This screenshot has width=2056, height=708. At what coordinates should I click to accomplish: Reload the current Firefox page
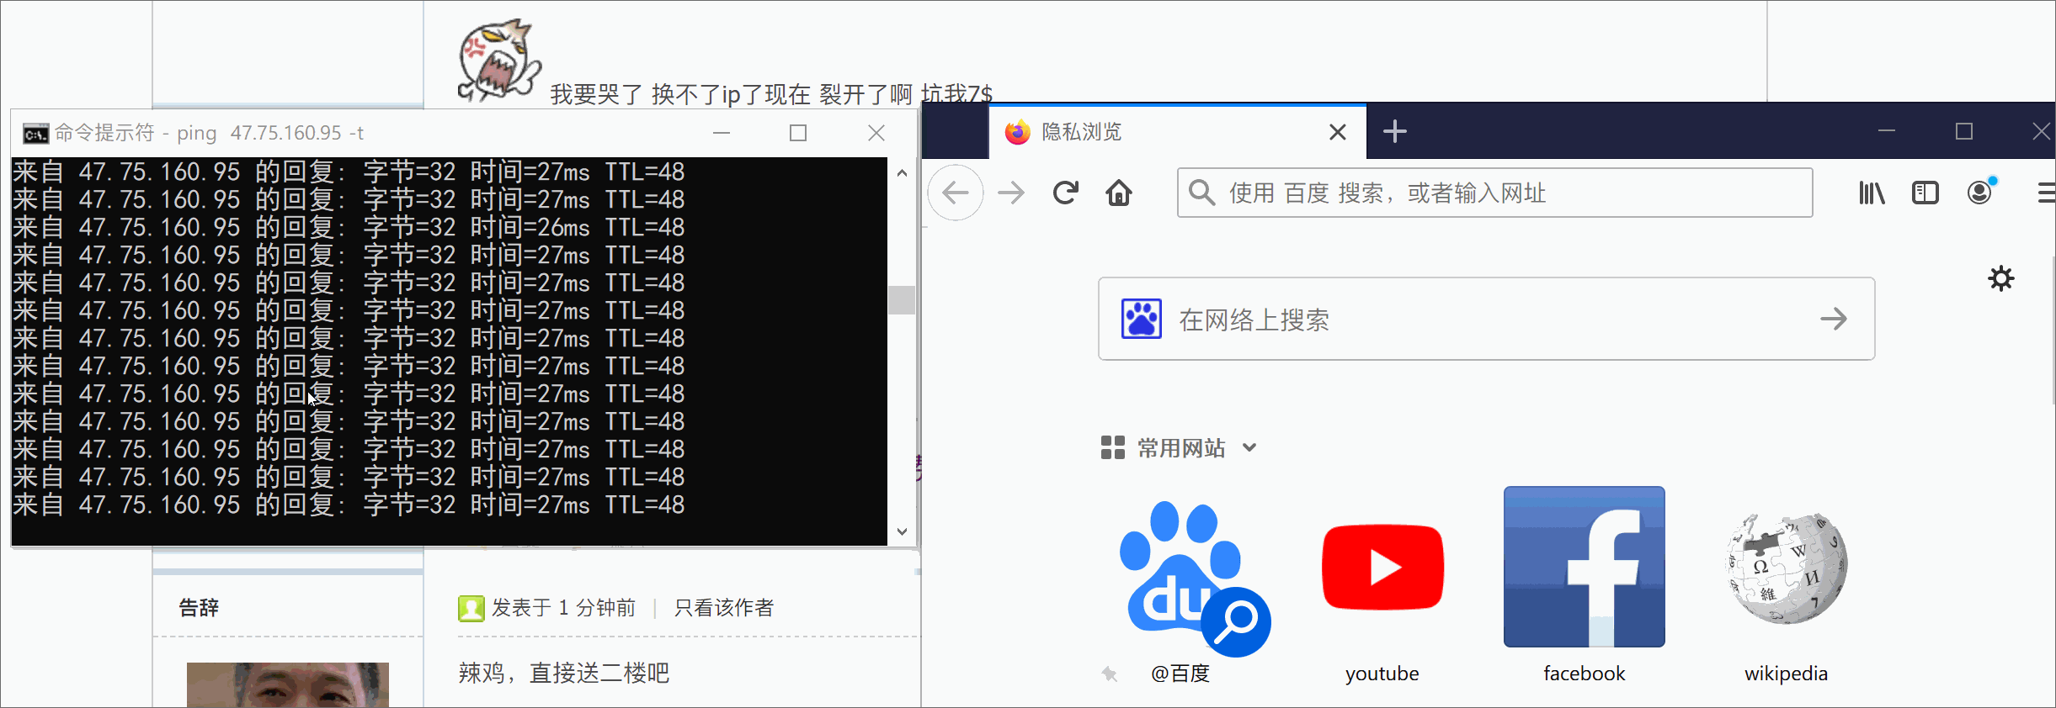1066,193
